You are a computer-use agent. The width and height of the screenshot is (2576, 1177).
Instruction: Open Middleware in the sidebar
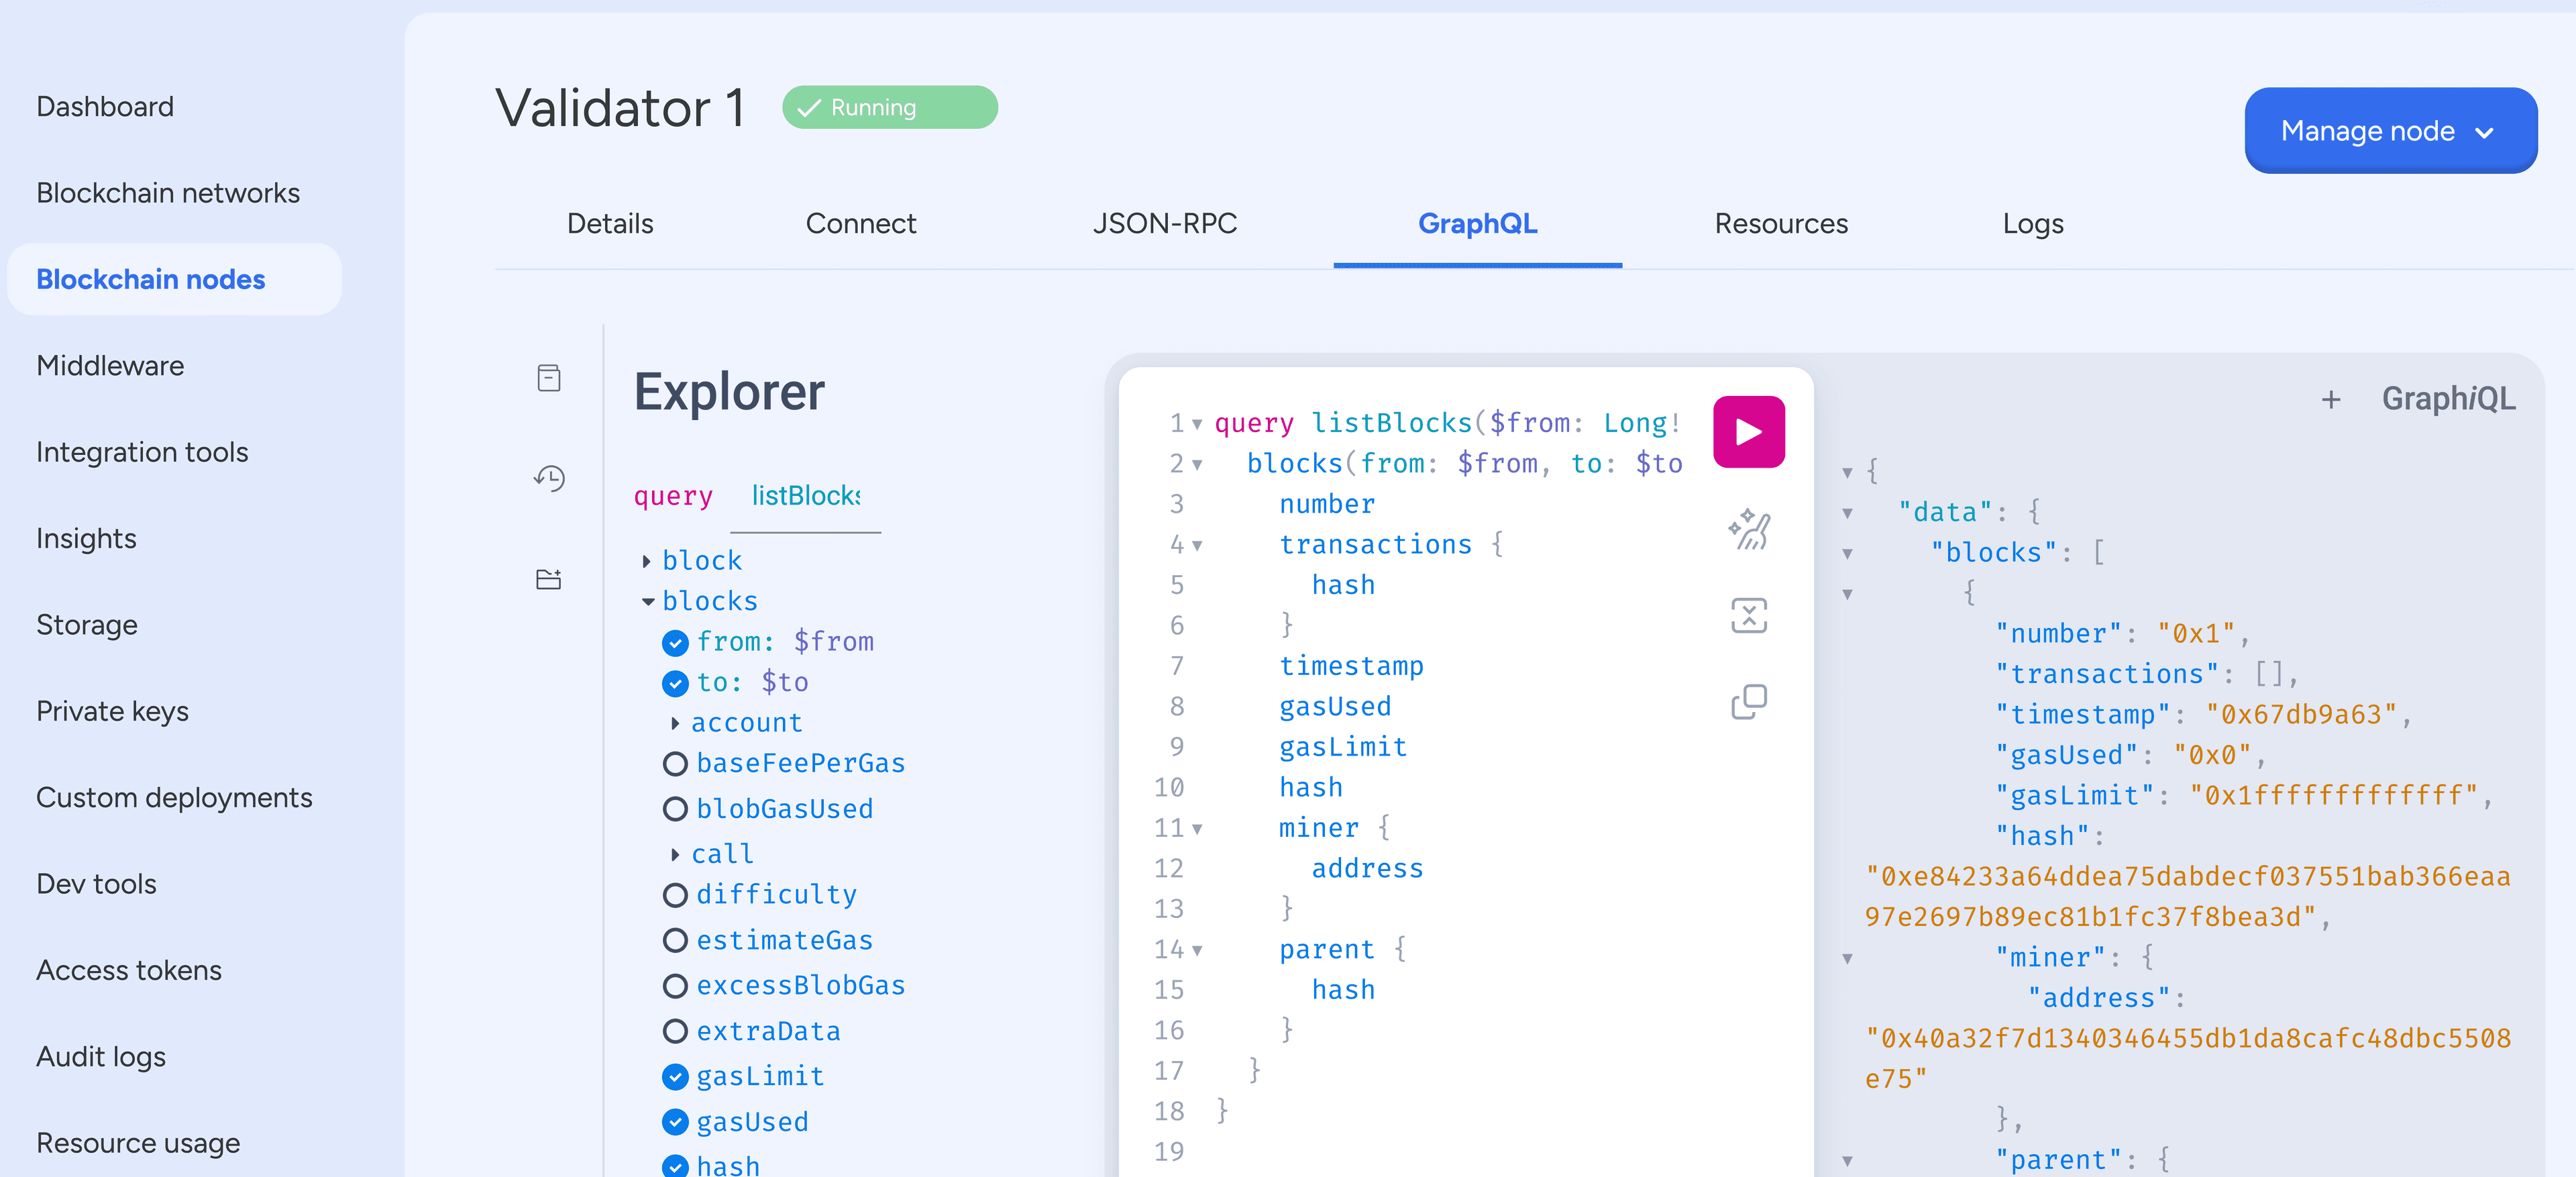[x=110, y=365]
